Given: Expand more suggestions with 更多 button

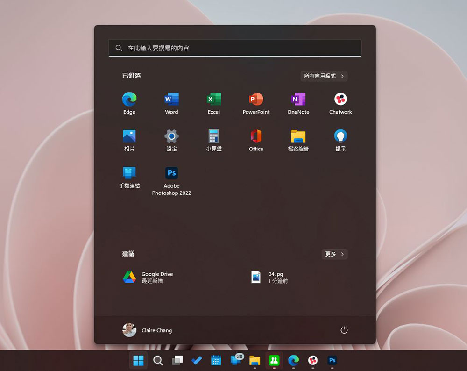Looking at the screenshot, I should click(334, 254).
